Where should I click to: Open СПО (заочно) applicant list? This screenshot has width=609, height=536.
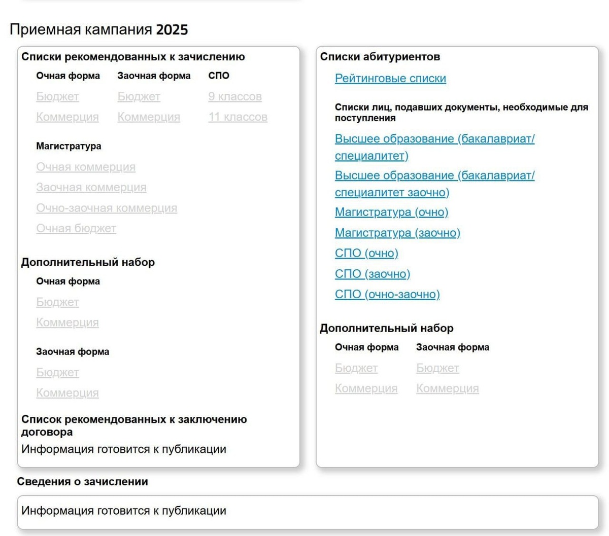(x=373, y=274)
